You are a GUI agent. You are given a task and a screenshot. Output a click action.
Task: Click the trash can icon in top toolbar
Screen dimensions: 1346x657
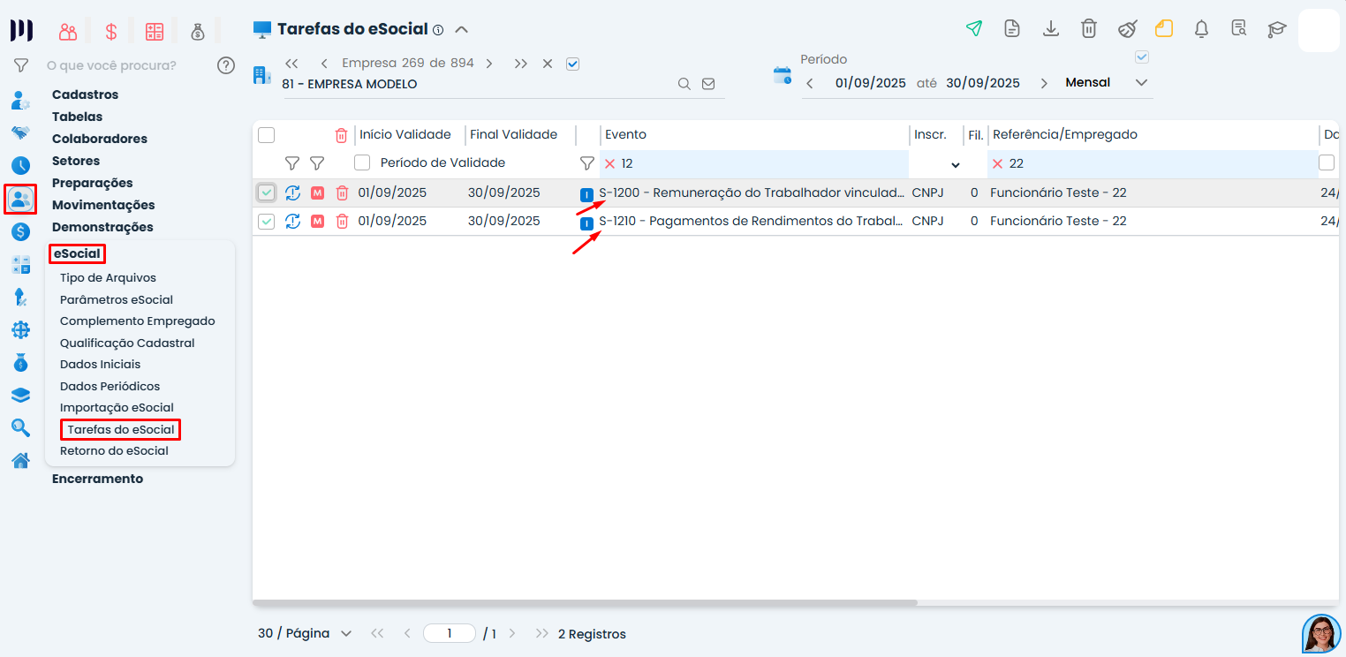(1089, 28)
